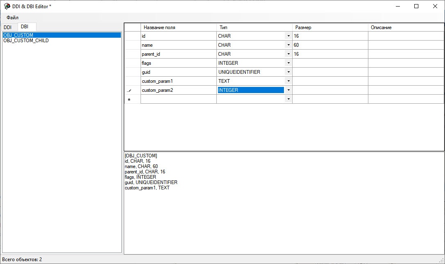Click the Описание column header
This screenshot has height=264, width=445.
pos(406,27)
